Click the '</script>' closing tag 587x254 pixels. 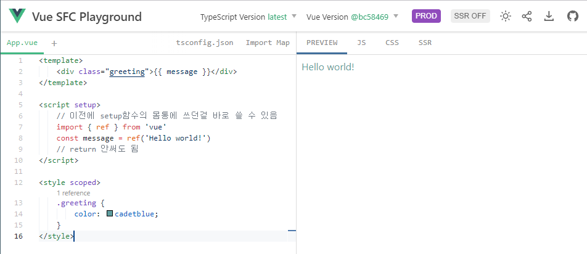pyautogui.click(x=59, y=160)
